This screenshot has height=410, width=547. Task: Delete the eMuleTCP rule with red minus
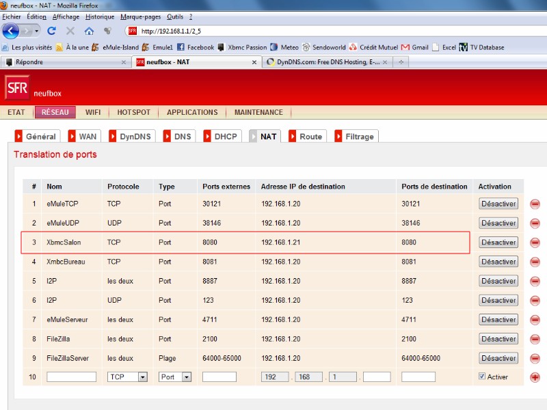click(535, 204)
